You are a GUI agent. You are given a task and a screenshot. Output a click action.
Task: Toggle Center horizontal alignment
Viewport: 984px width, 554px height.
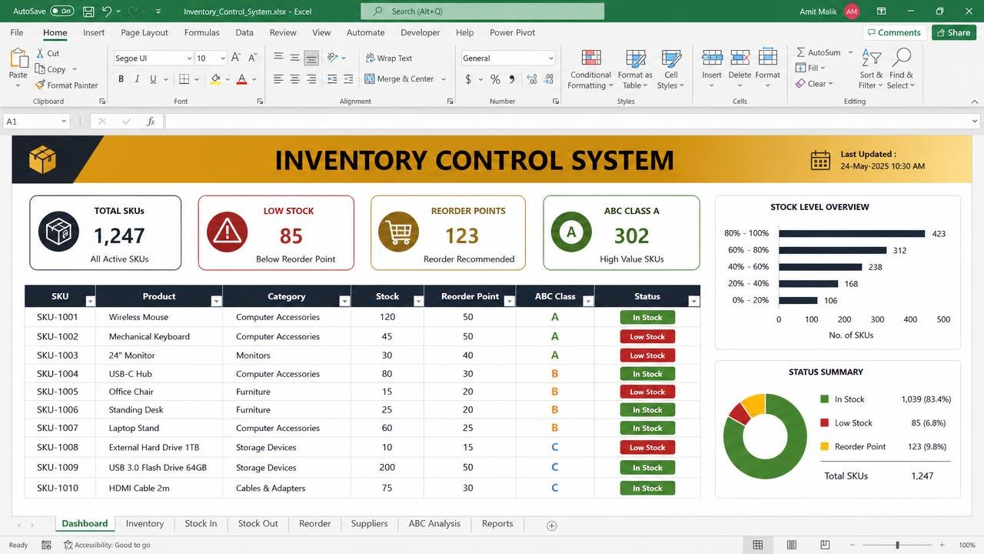point(294,79)
